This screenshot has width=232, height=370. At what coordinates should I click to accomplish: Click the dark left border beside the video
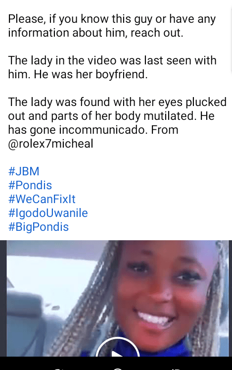pos(3,298)
